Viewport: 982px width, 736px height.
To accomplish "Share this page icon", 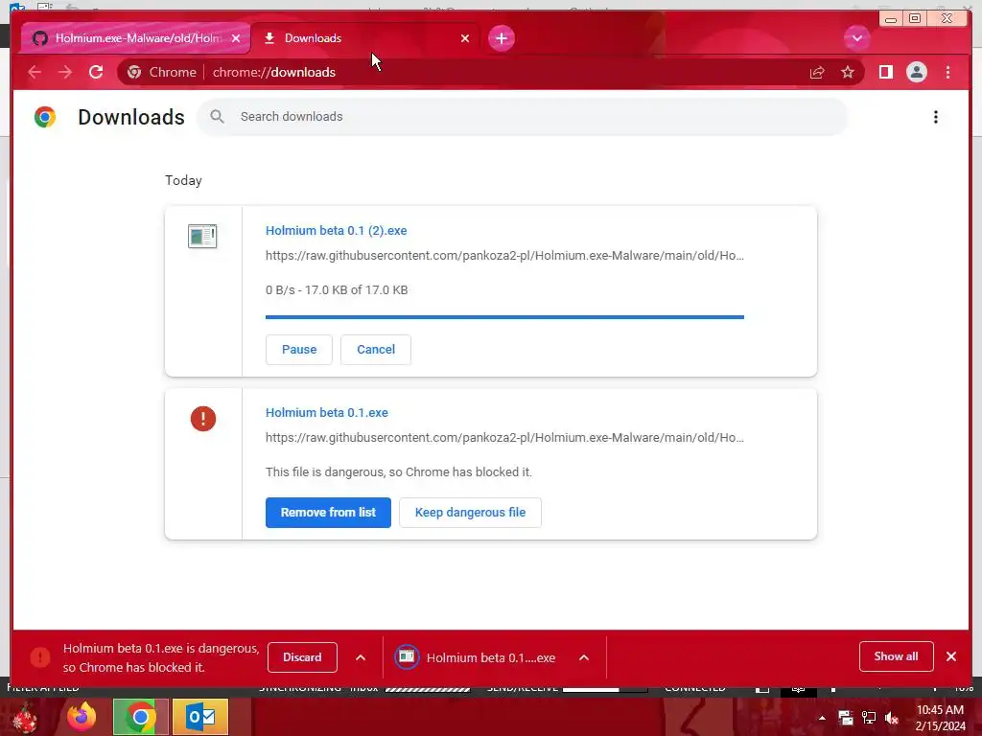I will tap(817, 72).
